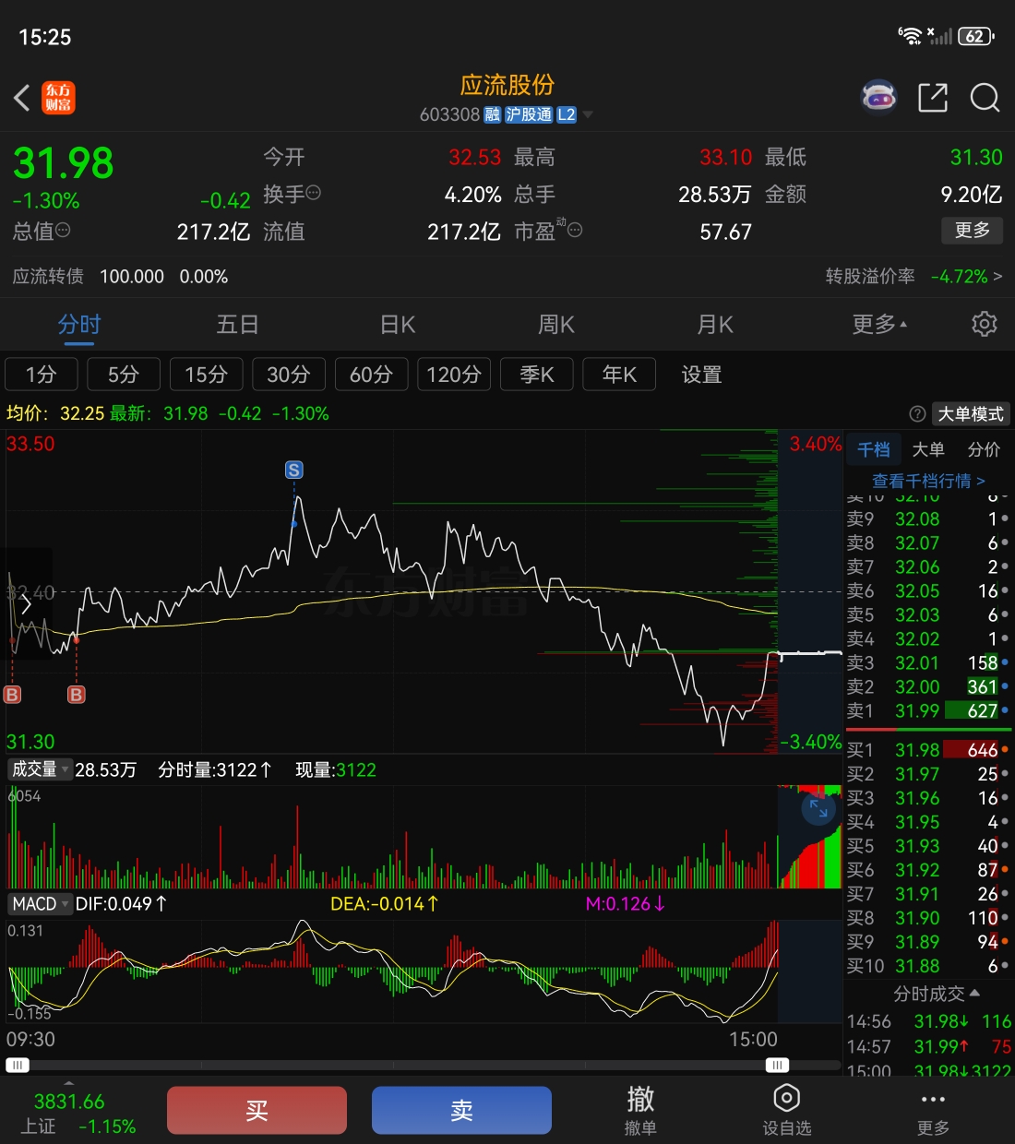The height and width of the screenshot is (1144, 1015).
Task: Open chart settings gear icon
Action: pyautogui.click(x=985, y=324)
